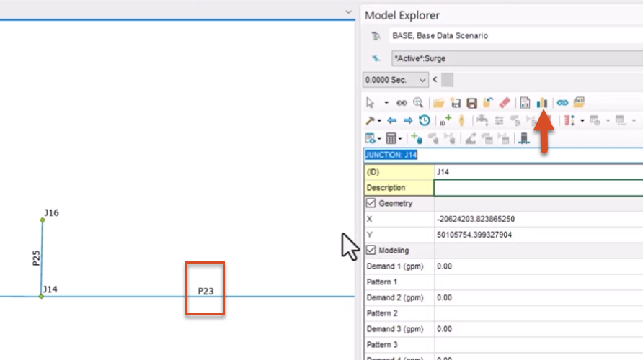Click the undo bucket icon
This screenshot has width=643, height=360.
(488, 103)
